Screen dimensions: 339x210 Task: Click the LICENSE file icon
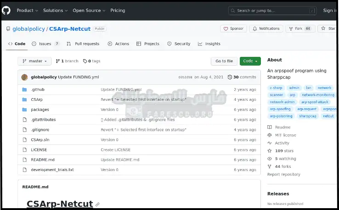[x=24, y=149]
